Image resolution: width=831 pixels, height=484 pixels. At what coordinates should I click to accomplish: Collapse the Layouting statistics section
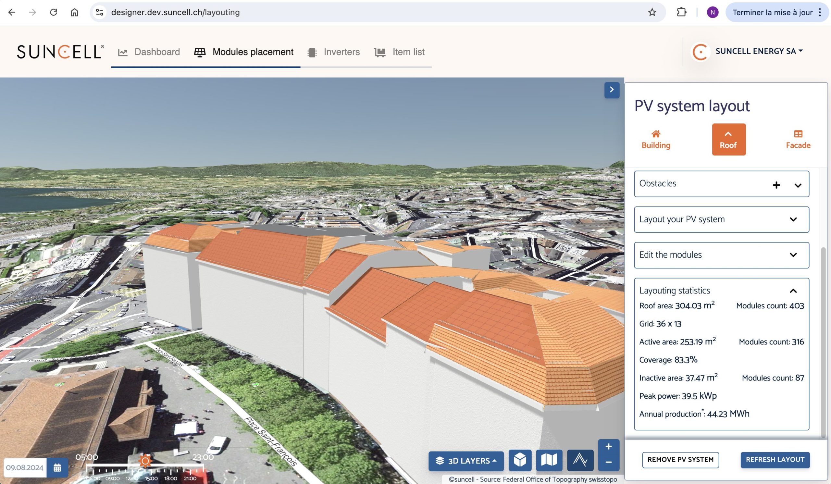coord(793,291)
